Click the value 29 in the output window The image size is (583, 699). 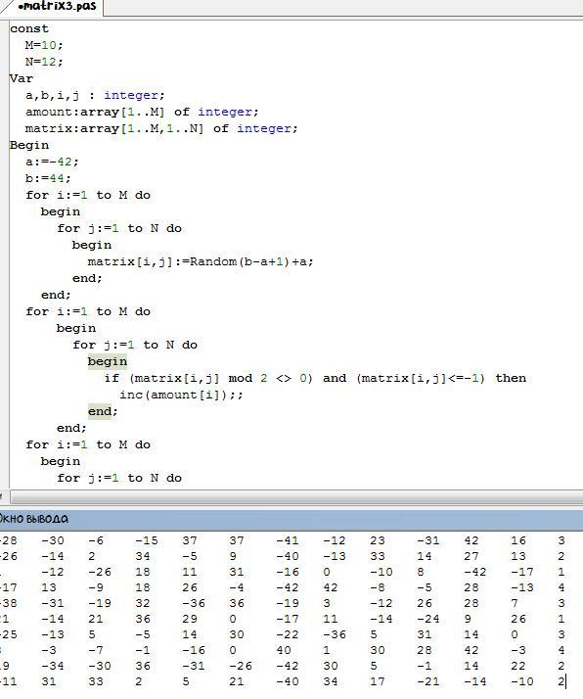pyautogui.click(x=190, y=619)
